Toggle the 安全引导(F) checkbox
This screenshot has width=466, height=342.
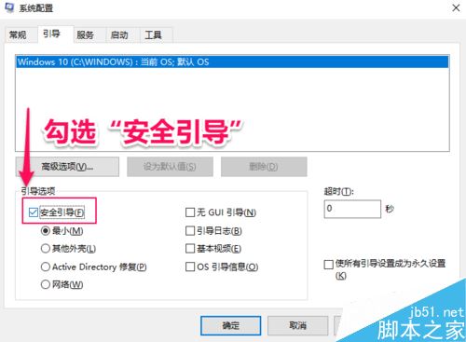click(x=33, y=212)
